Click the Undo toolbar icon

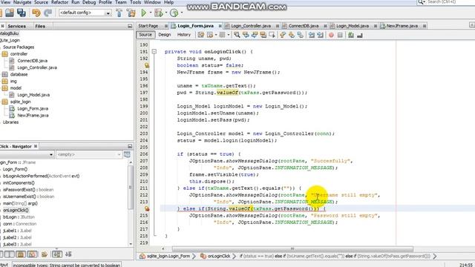[x=36, y=13]
